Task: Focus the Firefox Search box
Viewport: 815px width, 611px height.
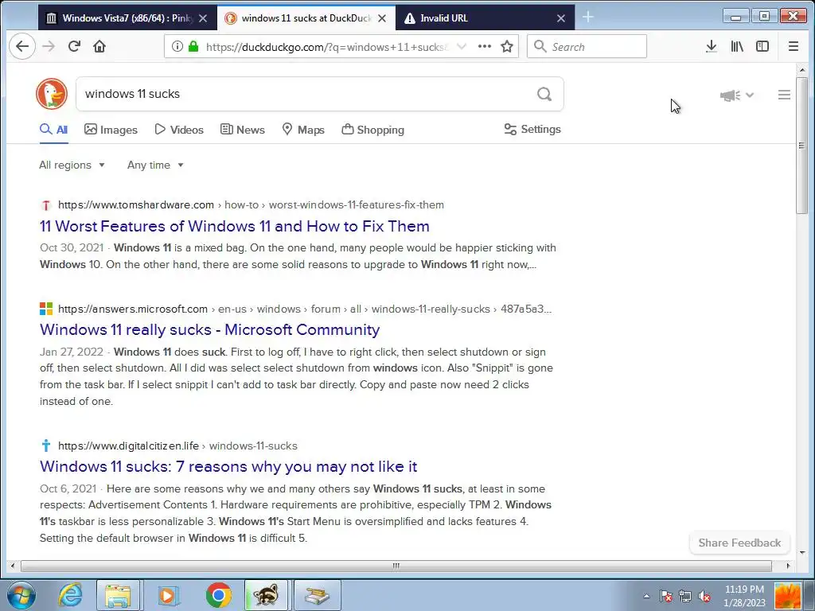Action: coord(587,47)
